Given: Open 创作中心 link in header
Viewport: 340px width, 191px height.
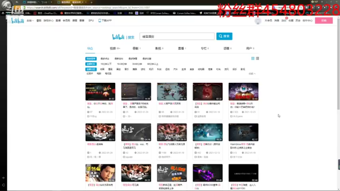Looking at the screenshot, I should point(307,20).
